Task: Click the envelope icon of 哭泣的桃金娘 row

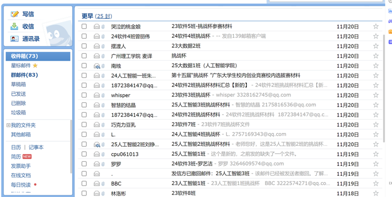Action: pyautogui.click(x=96, y=27)
